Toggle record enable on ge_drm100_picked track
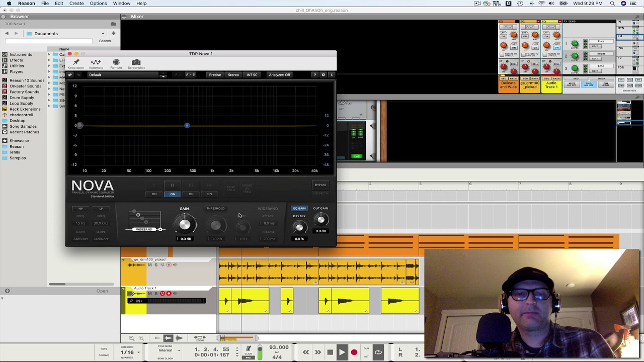644x362 pixels. point(169,265)
